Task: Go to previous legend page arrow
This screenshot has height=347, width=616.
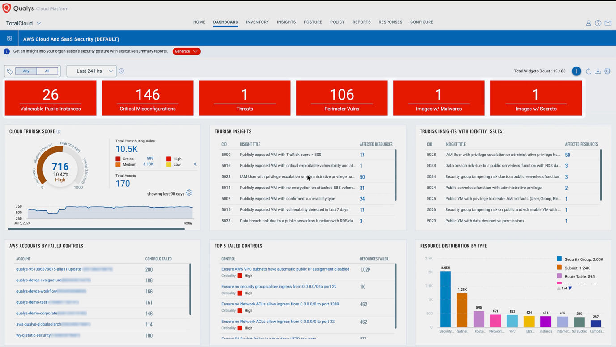Action: coord(559,288)
